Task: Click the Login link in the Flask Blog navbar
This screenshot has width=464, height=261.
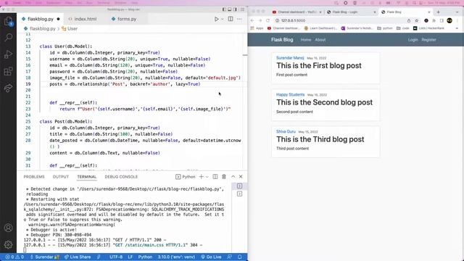Action: (x=413, y=40)
